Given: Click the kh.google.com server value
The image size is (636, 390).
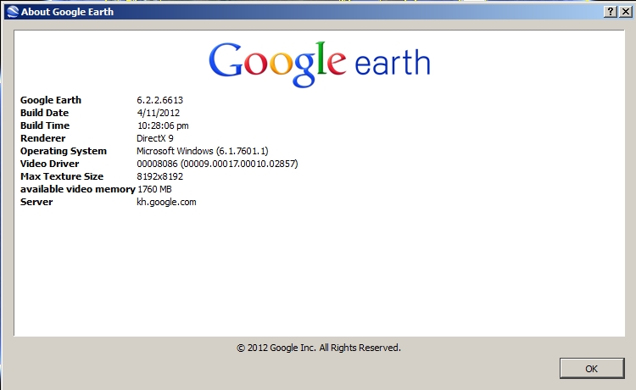Looking at the screenshot, I should pos(166,202).
